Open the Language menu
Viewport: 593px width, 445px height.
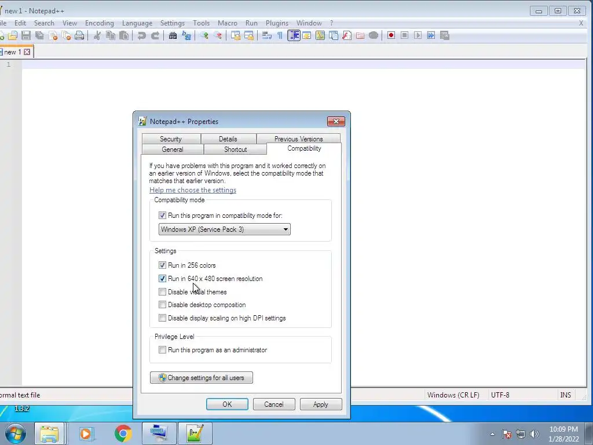[137, 23]
